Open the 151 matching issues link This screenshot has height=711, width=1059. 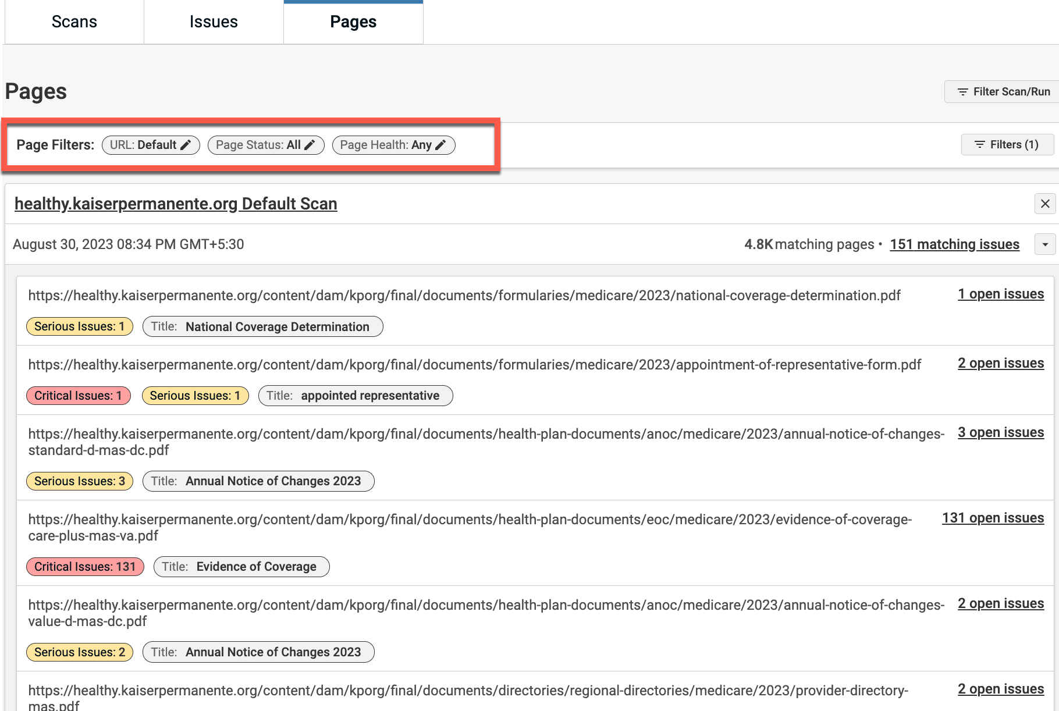tap(954, 244)
